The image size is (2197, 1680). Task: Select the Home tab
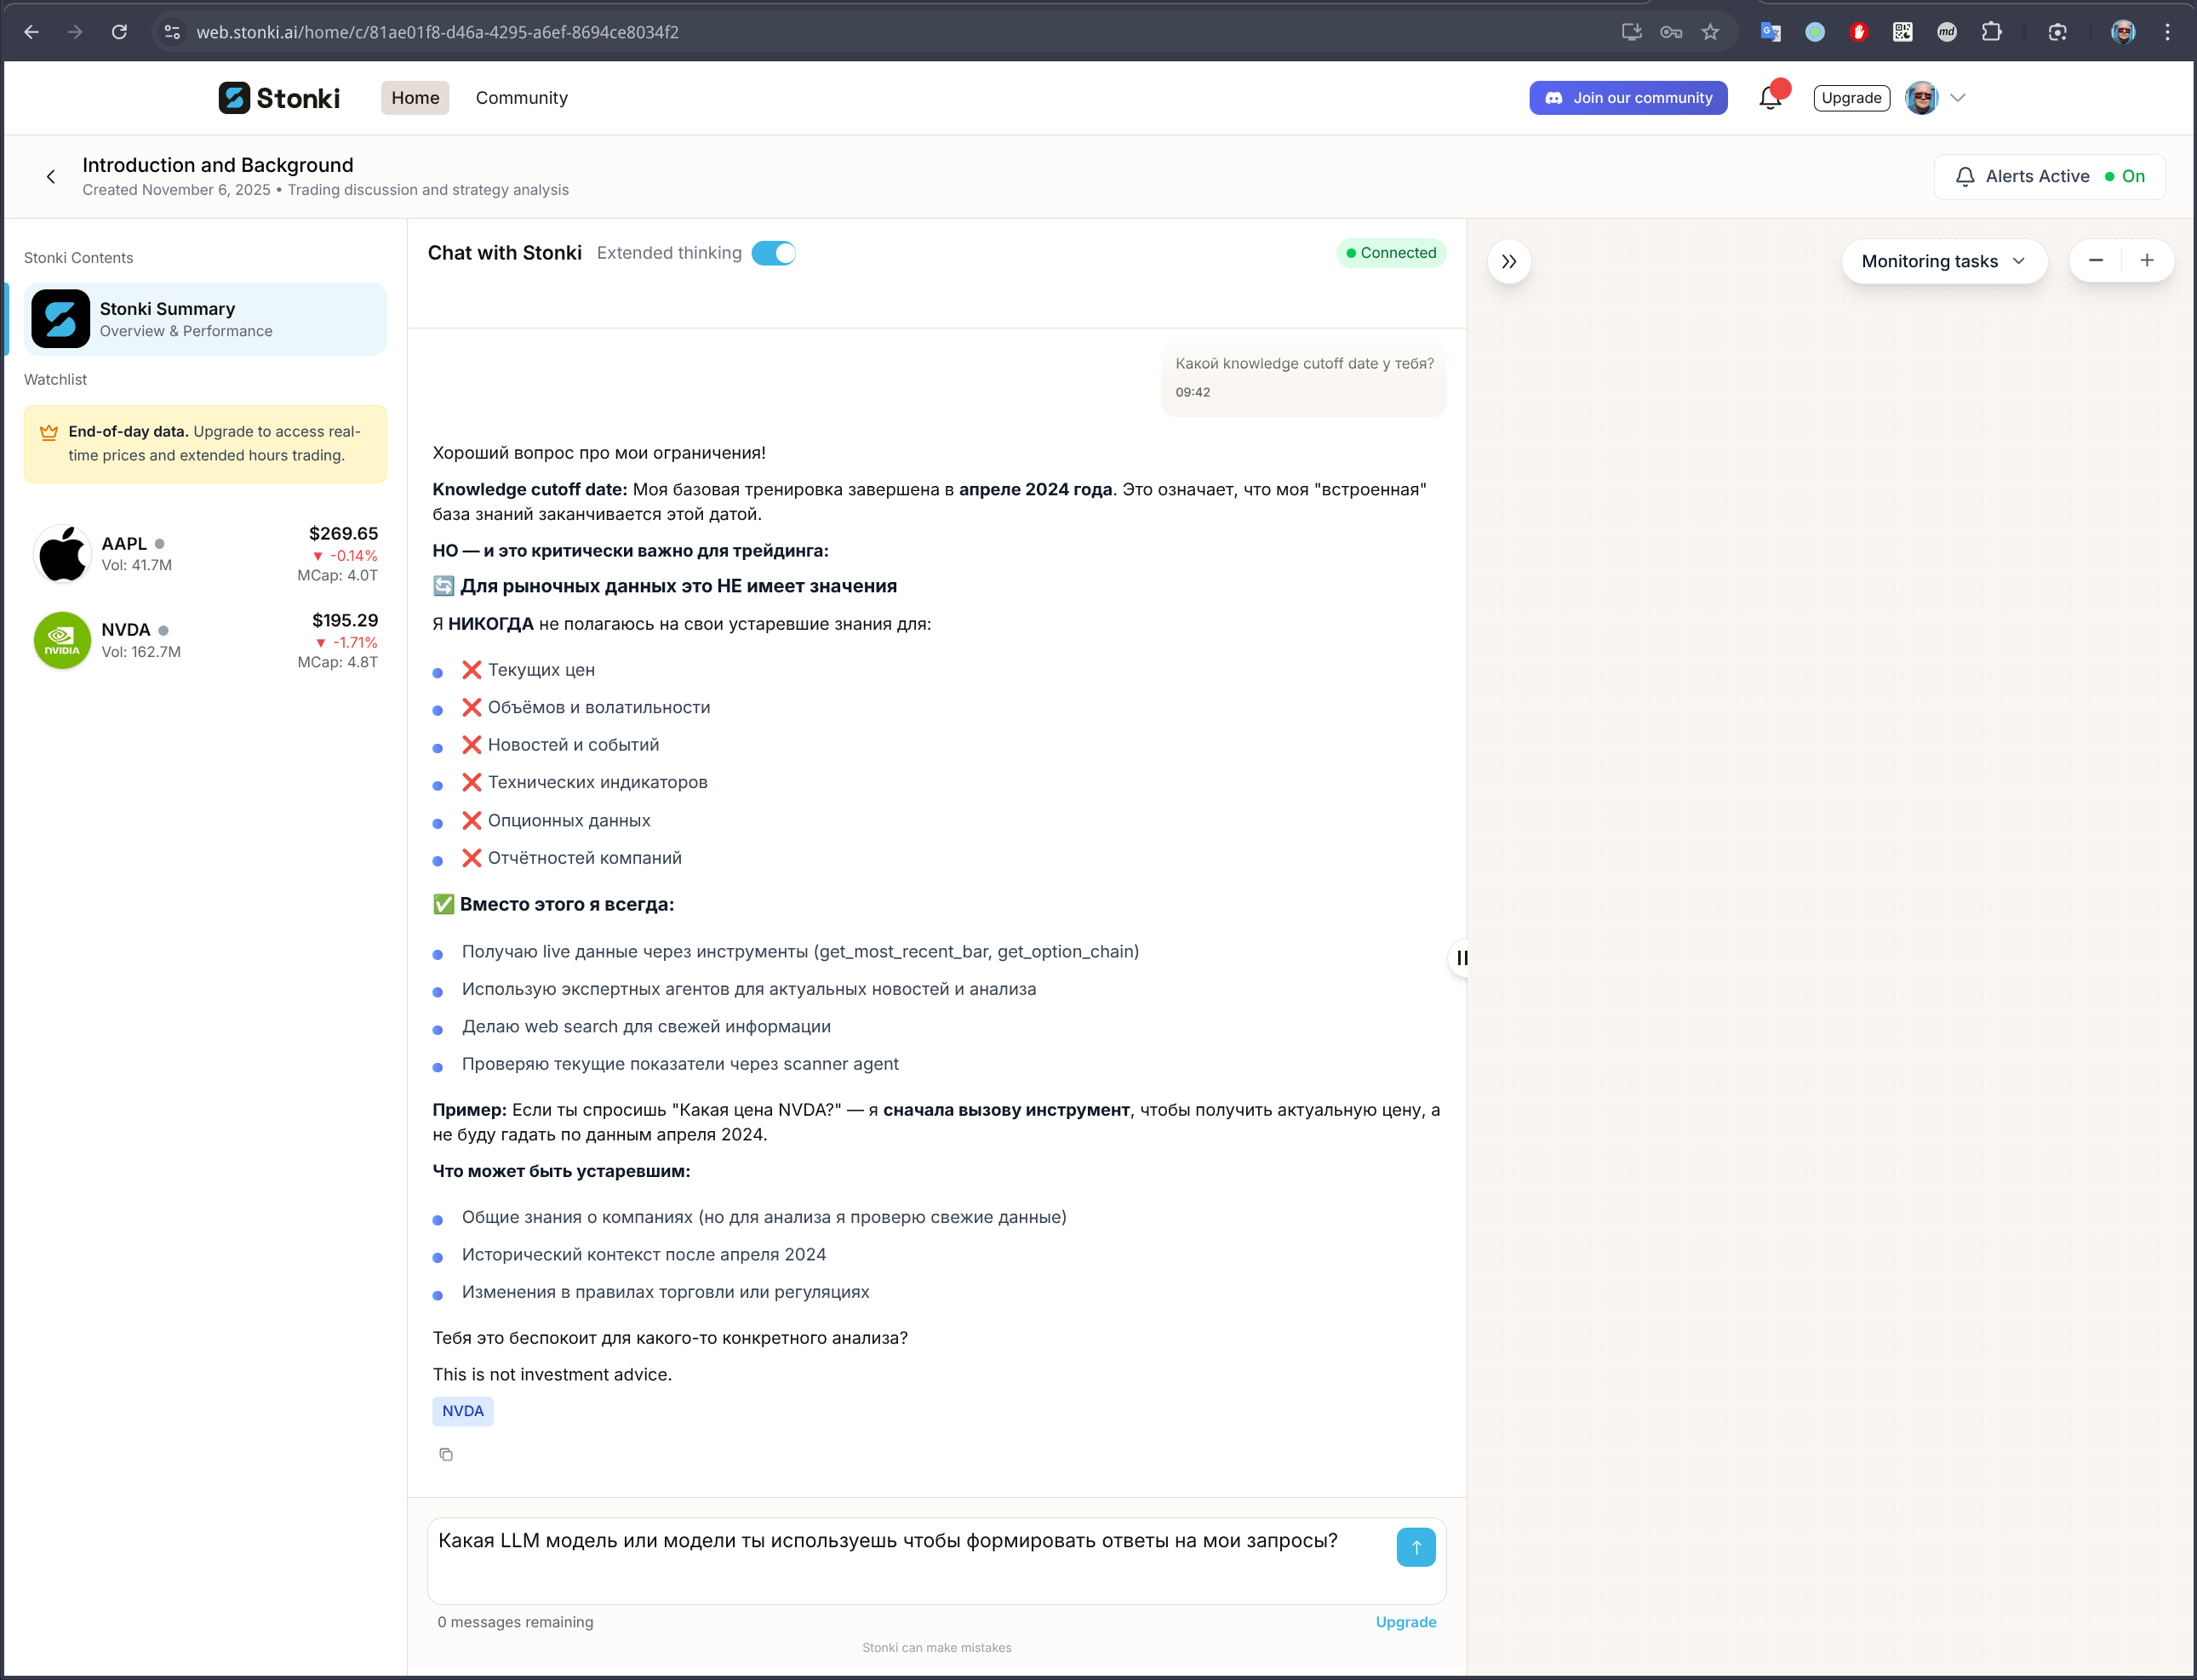[x=415, y=98]
